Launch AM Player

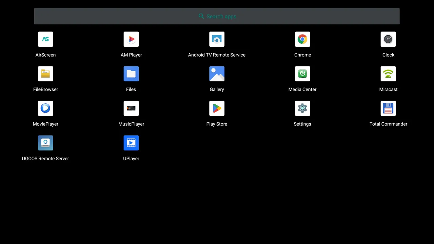click(x=131, y=39)
